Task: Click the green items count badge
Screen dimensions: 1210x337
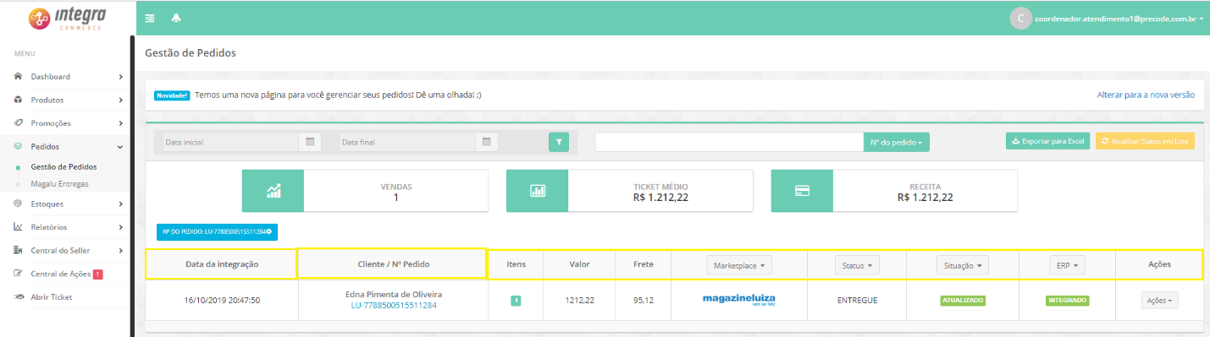Action: pos(516,300)
